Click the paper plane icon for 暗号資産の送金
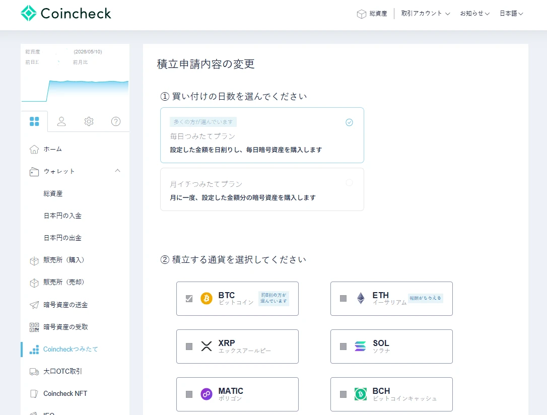The width and height of the screenshot is (547, 415). point(34,305)
